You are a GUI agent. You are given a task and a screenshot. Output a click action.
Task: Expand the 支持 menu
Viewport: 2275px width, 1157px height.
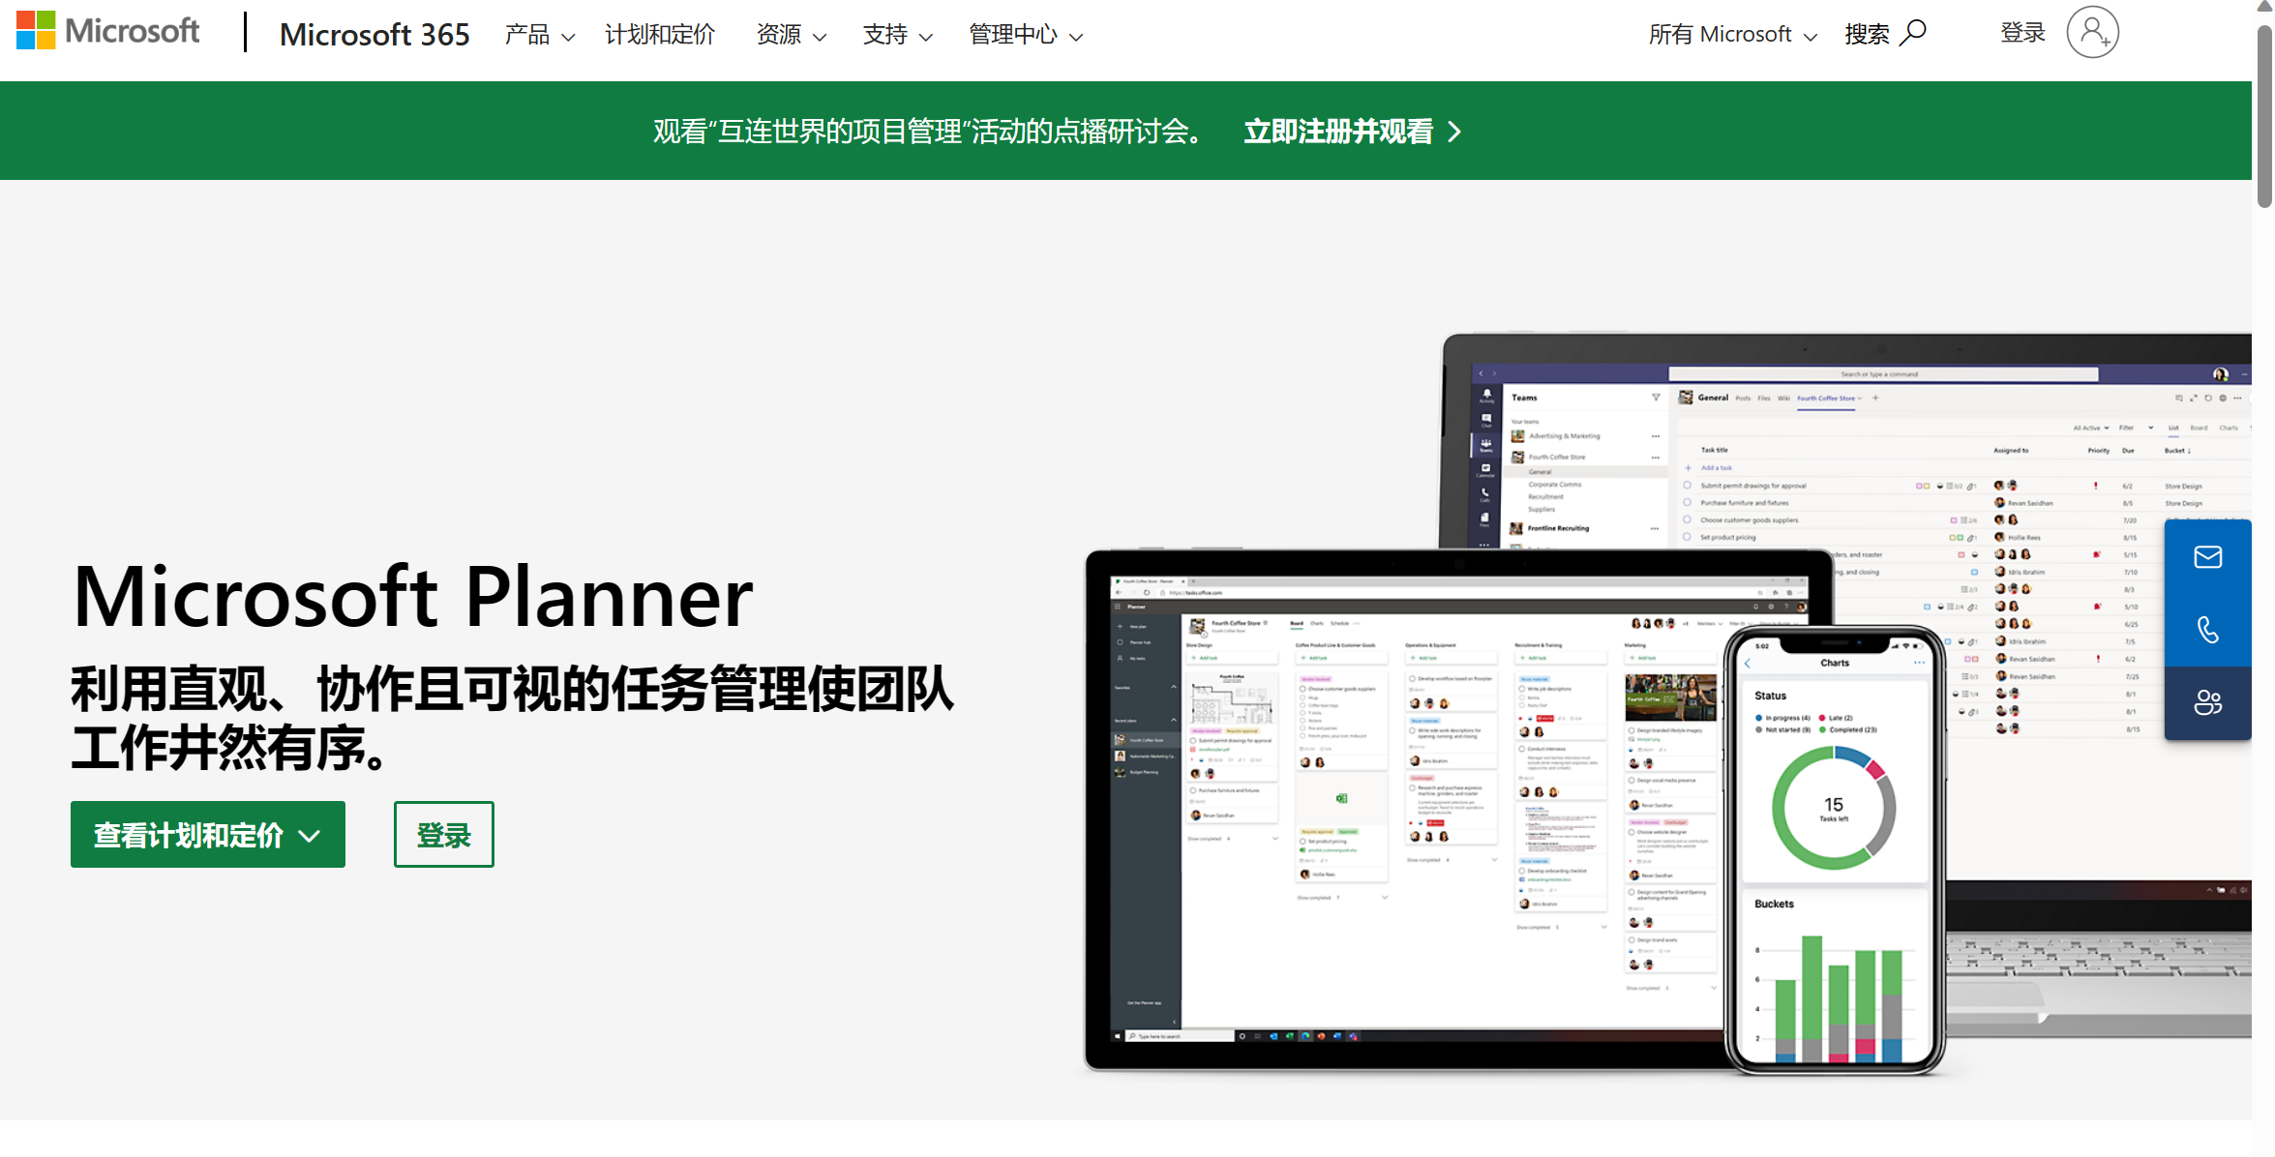[898, 35]
